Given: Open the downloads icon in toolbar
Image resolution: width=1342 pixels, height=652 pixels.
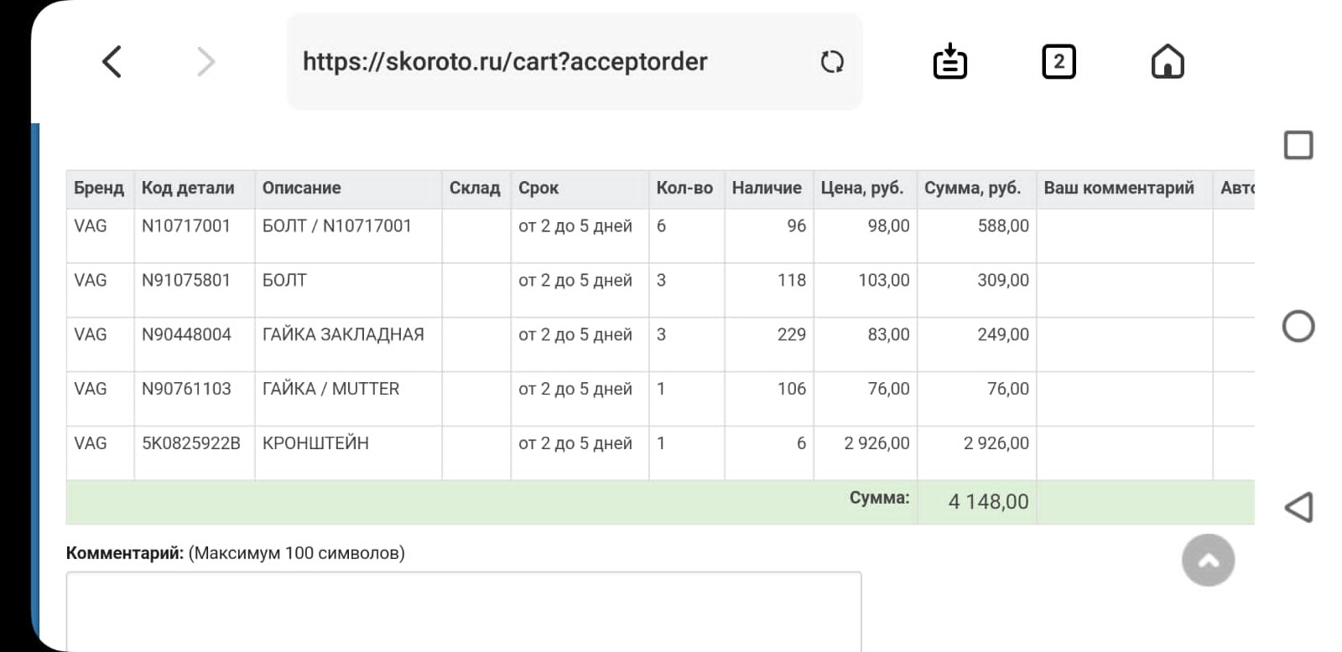Looking at the screenshot, I should [949, 62].
